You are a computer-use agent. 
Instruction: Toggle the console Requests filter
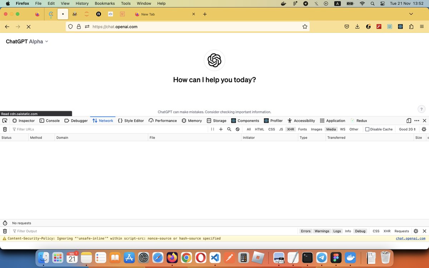pos(401,231)
